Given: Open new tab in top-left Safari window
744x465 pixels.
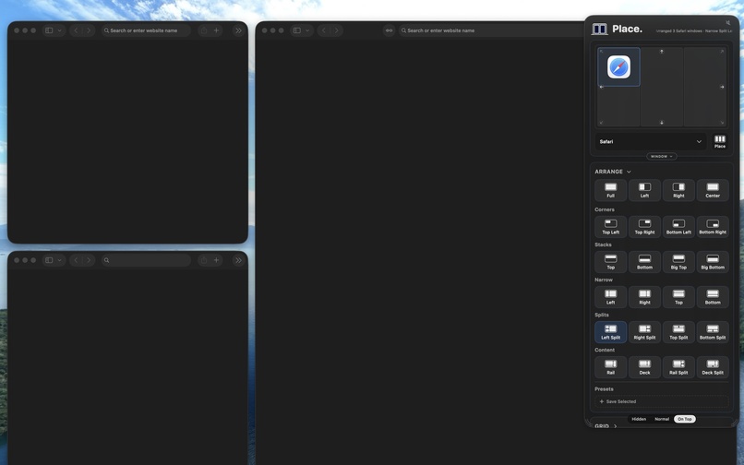Looking at the screenshot, I should click(216, 30).
